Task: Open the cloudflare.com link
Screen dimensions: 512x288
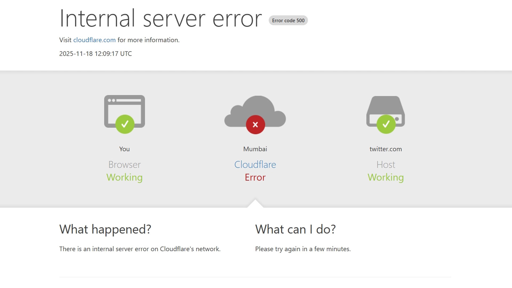Action: click(94, 40)
